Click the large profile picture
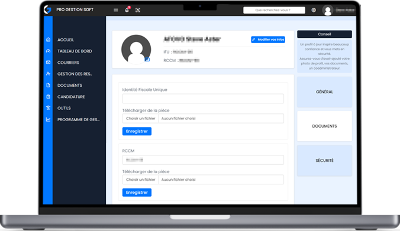This screenshot has width=400, height=231. pos(136,49)
